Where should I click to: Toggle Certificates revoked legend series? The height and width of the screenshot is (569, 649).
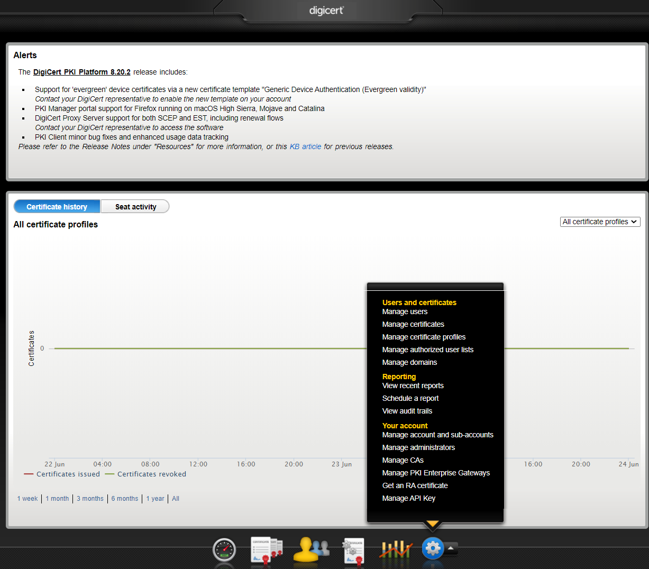[x=145, y=474]
